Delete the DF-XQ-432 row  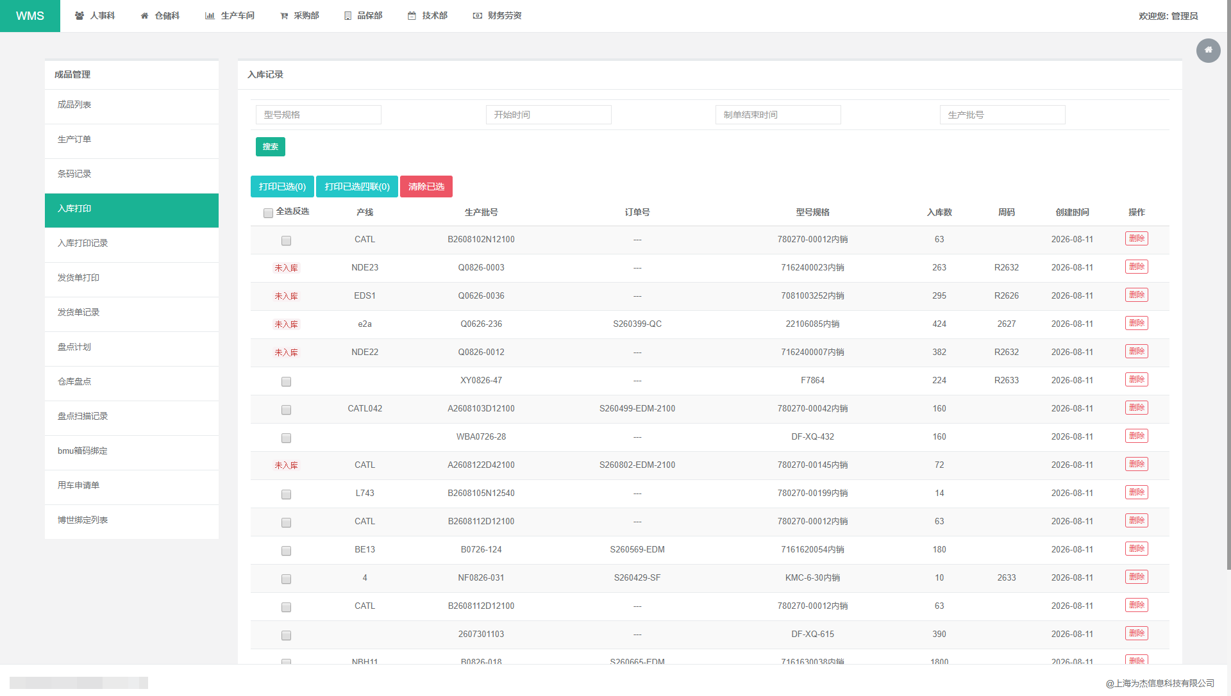click(x=1136, y=436)
